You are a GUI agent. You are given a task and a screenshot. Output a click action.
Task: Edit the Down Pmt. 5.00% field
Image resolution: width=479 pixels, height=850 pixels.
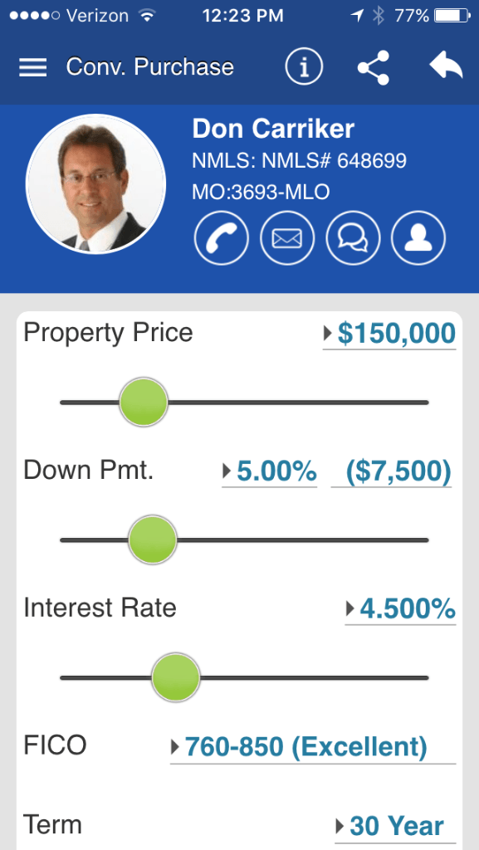pos(269,471)
